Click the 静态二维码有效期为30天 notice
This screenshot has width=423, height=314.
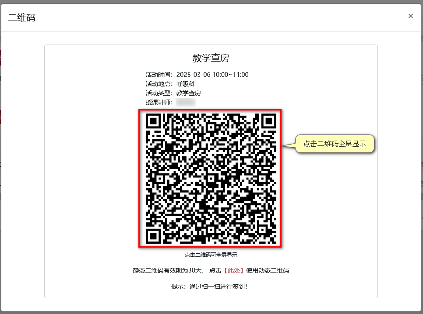tap(168, 270)
